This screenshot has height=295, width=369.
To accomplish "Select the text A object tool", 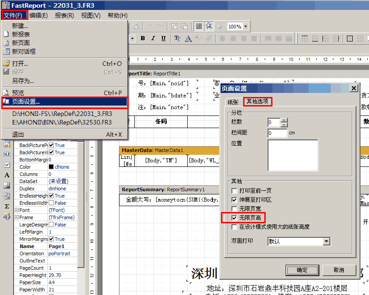I will pos(7,175).
